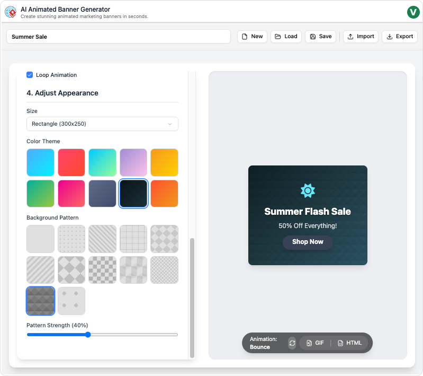Select the dotted background pattern
Screen dimensions: 423x376
click(x=71, y=239)
